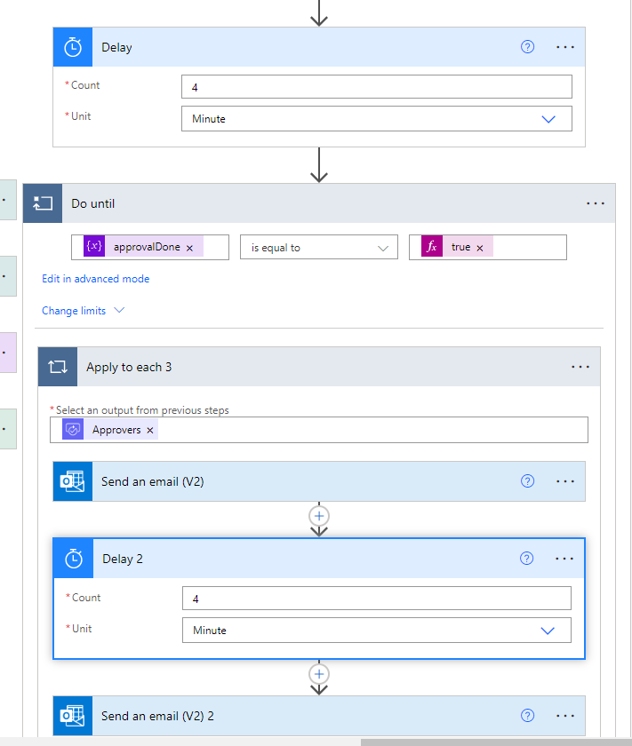This screenshot has height=746, width=632.
Task: Click the Outlook icon on Send an email (V2)
Action: pyautogui.click(x=72, y=480)
